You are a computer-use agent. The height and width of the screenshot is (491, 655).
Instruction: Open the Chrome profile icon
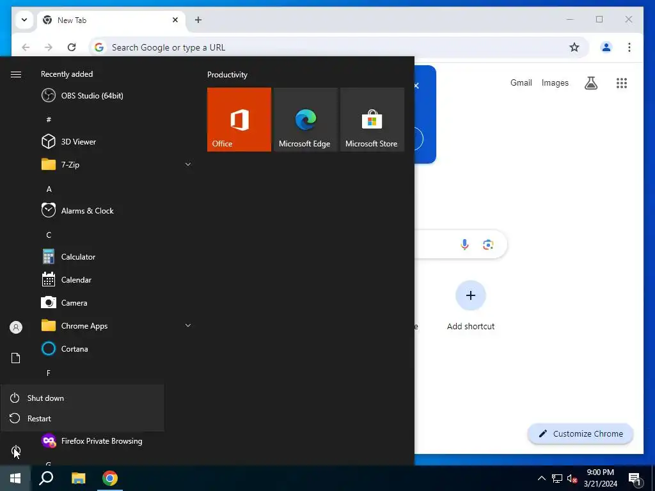point(606,47)
